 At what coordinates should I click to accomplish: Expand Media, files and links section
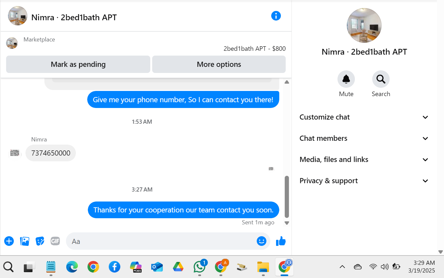[x=364, y=160]
